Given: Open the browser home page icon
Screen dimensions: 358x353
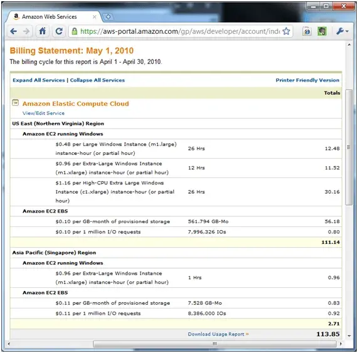Looking at the screenshot, I should [43, 31].
